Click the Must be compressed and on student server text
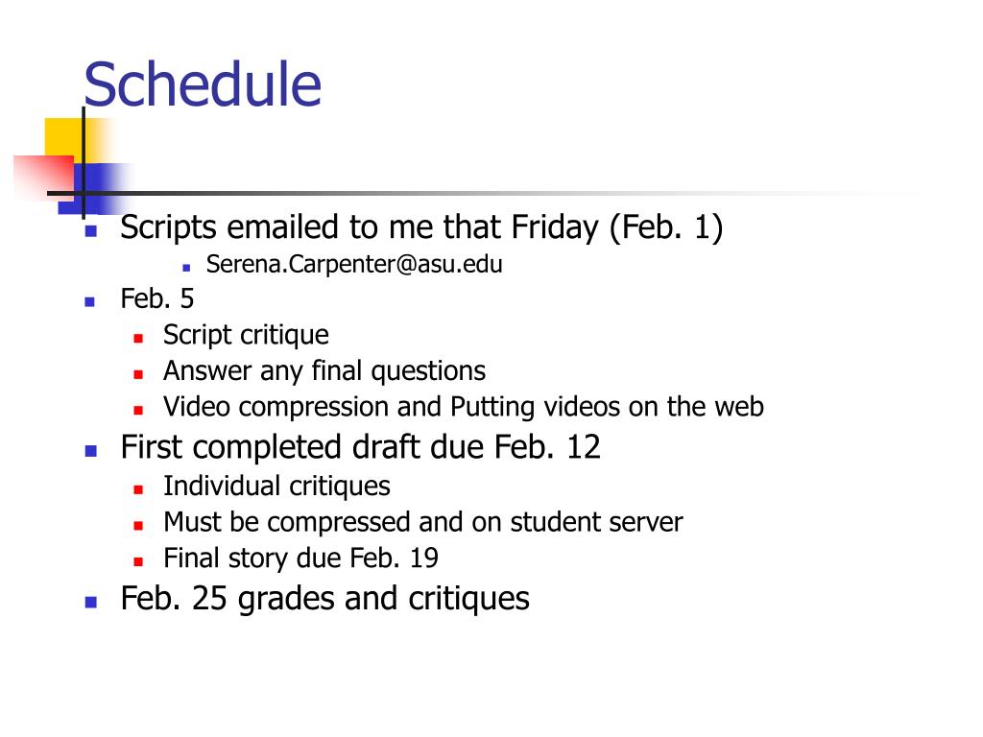This screenshot has height=737, width=983. click(423, 523)
